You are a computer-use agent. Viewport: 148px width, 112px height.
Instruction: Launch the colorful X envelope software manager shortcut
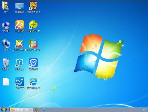coord(20,45)
